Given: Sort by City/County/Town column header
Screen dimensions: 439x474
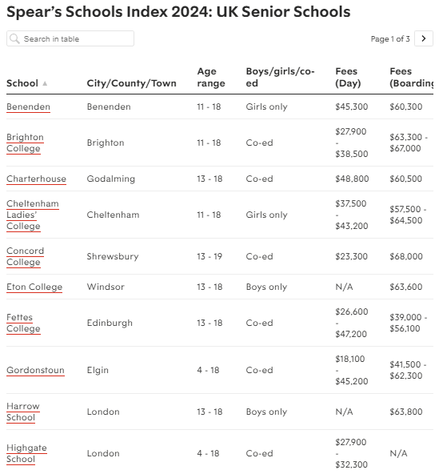Looking at the screenshot, I should [x=132, y=83].
